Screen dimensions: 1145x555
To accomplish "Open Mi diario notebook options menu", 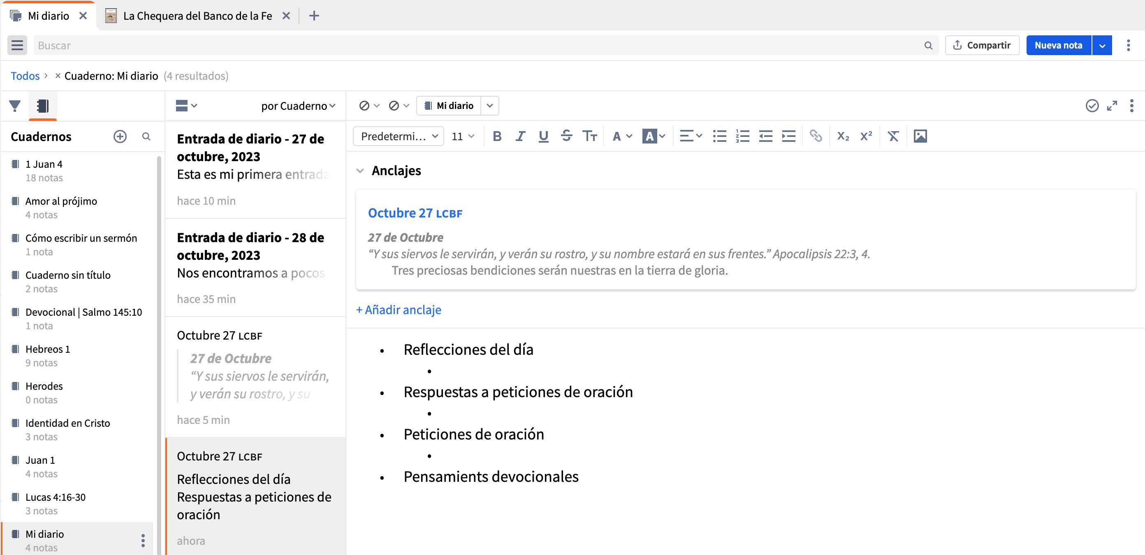I will pyautogui.click(x=143, y=540).
